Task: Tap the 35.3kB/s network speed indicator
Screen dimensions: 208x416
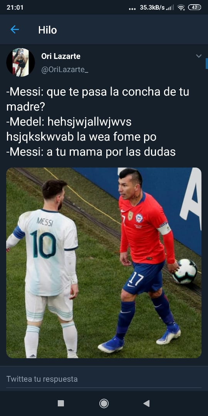Action: click(152, 8)
